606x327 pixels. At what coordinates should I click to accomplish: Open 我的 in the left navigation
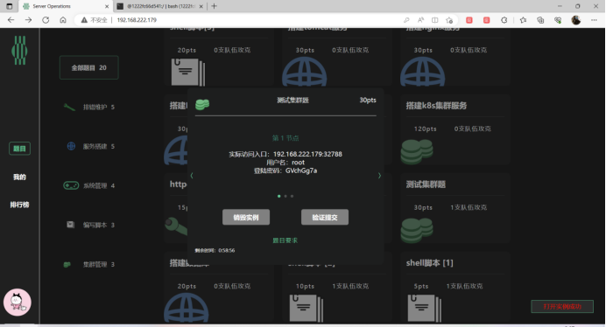click(x=20, y=177)
